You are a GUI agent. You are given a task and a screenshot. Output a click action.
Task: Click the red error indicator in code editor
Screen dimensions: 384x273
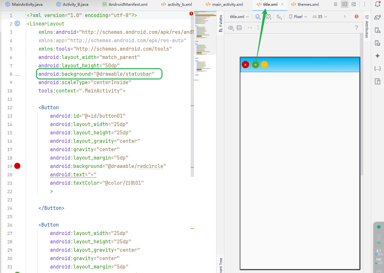[x=191, y=14]
